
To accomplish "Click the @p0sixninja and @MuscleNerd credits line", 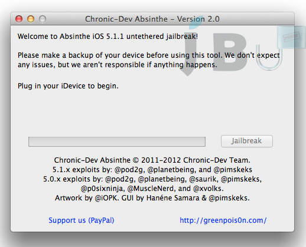I will pyautogui.click(x=152, y=189).
